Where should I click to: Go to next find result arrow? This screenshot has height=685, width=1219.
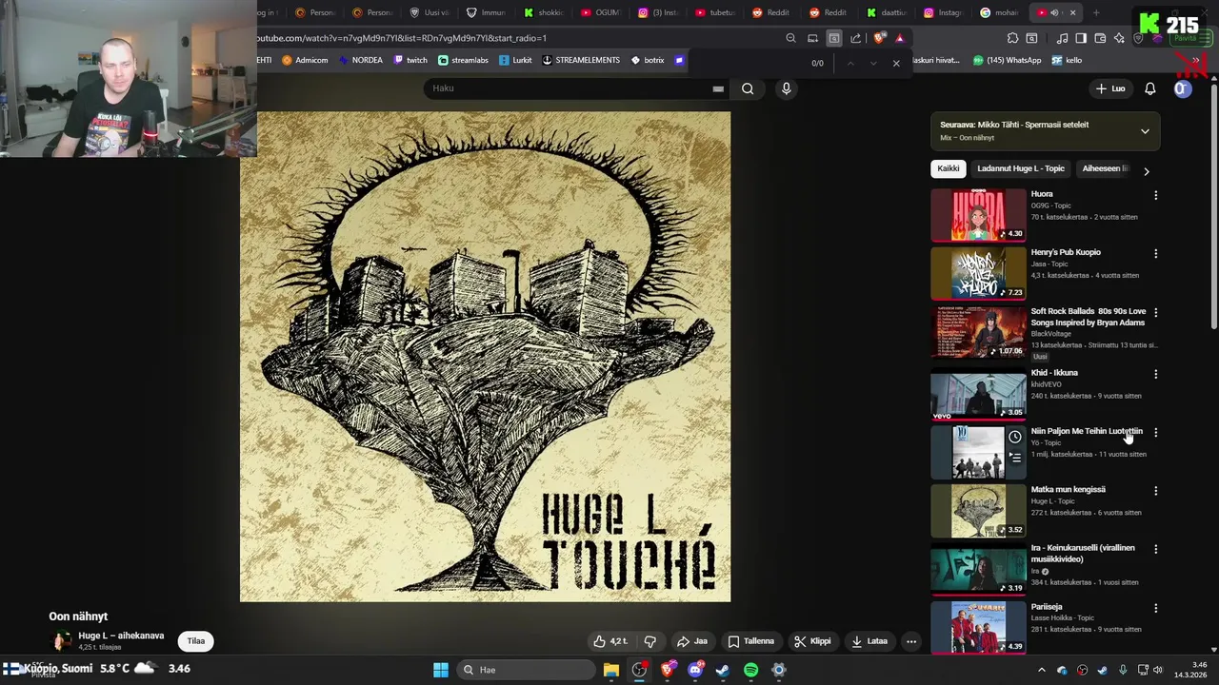[x=873, y=63]
